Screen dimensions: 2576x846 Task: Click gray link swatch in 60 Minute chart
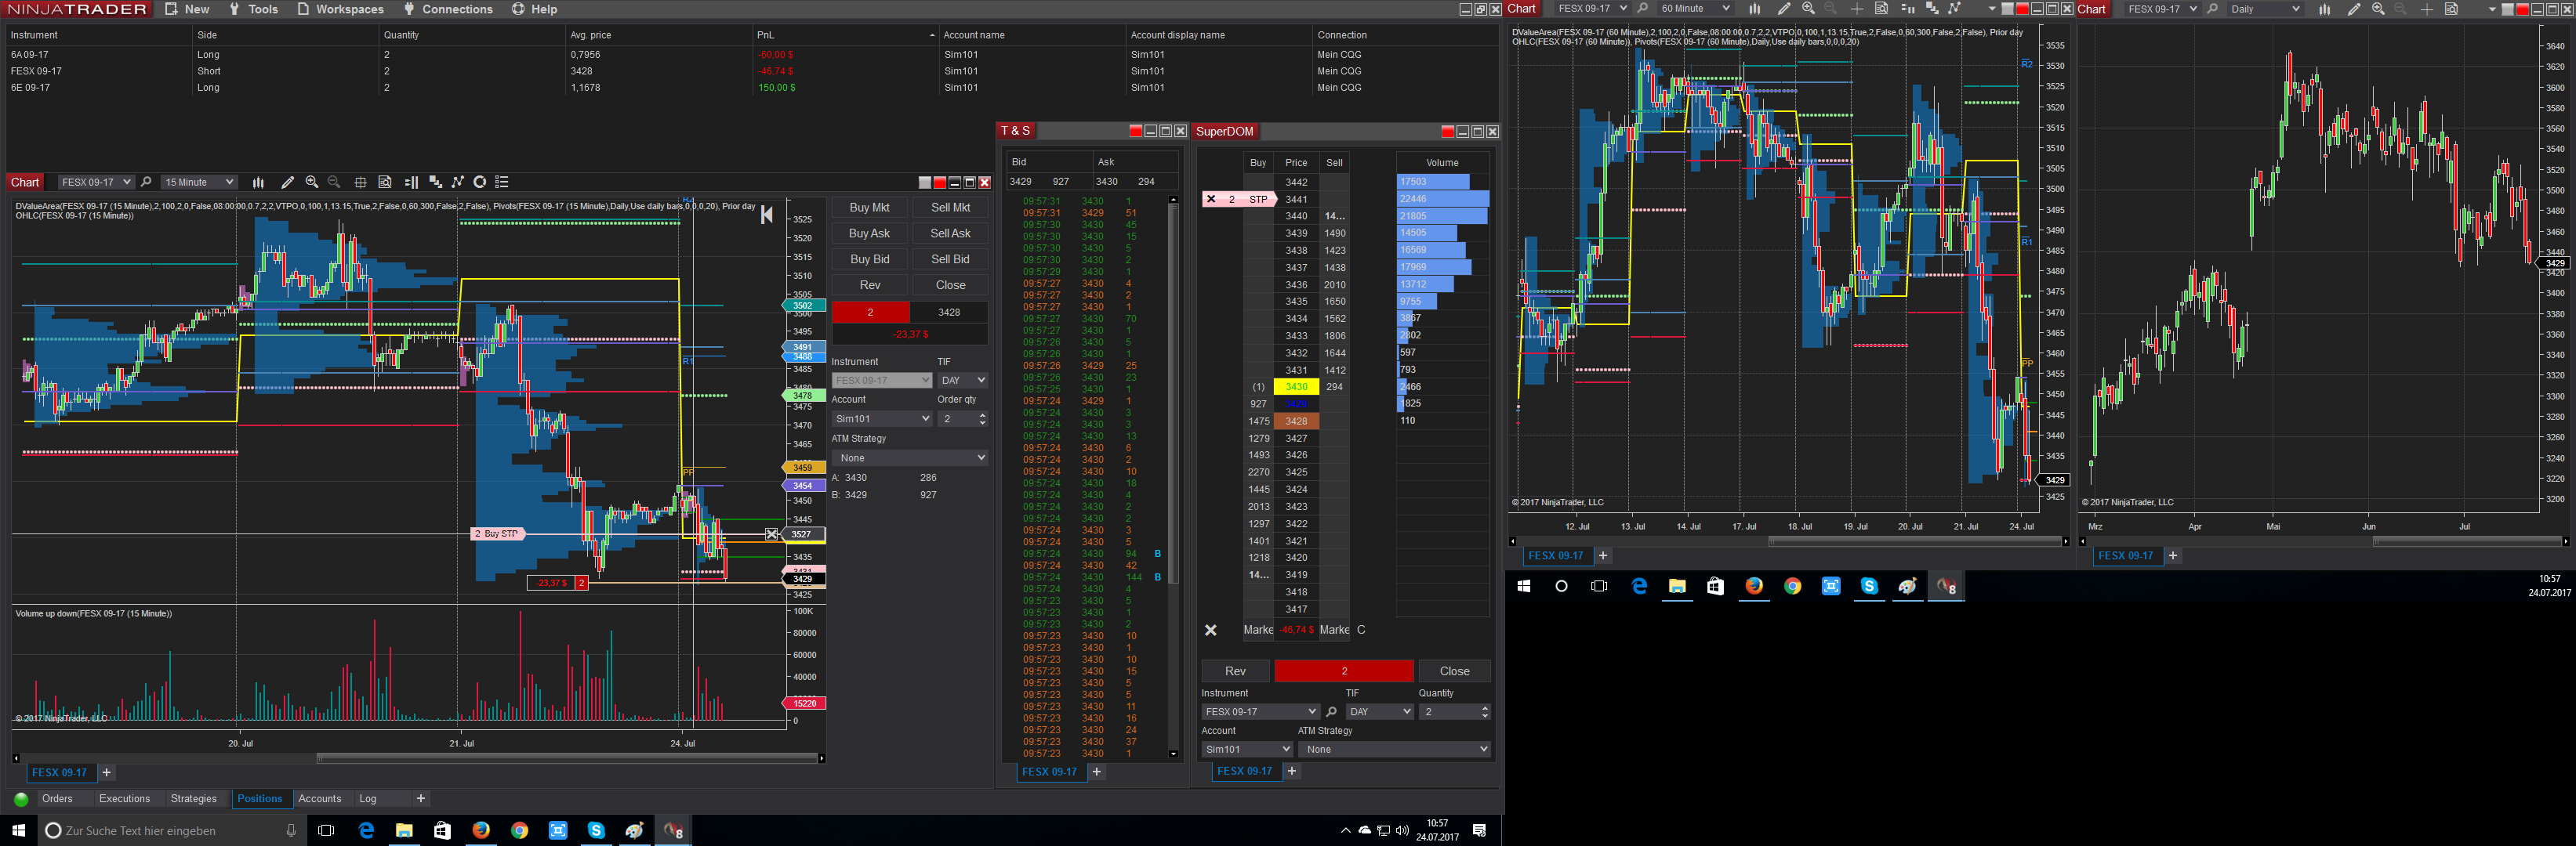tap(2007, 9)
